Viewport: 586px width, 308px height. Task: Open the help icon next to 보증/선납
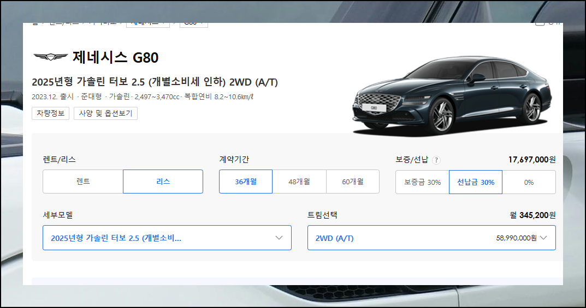click(436, 160)
